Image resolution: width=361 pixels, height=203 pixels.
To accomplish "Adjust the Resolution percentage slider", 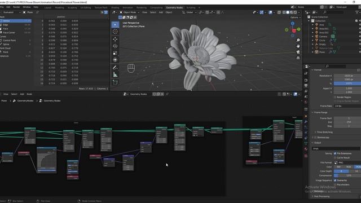I will 347,83.
